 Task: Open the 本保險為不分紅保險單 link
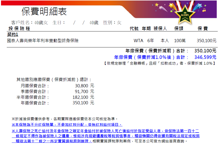point(67,125)
